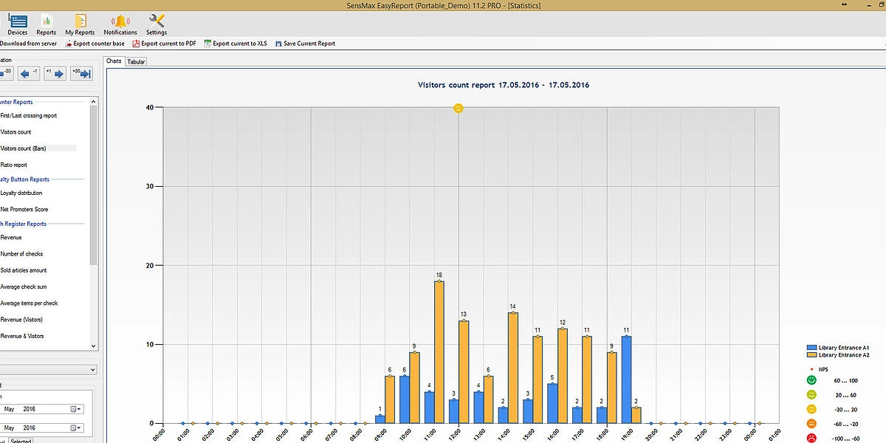This screenshot has width=886, height=443.
Task: Click the report list scrollbar thumb
Action: (93, 185)
